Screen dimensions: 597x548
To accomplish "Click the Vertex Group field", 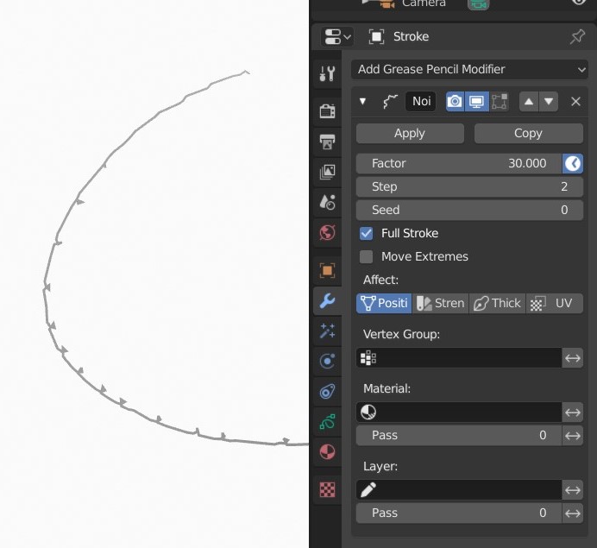I will (459, 358).
